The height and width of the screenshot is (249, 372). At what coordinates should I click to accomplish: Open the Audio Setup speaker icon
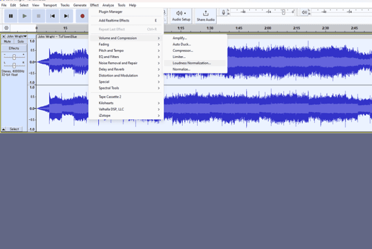(x=179, y=13)
